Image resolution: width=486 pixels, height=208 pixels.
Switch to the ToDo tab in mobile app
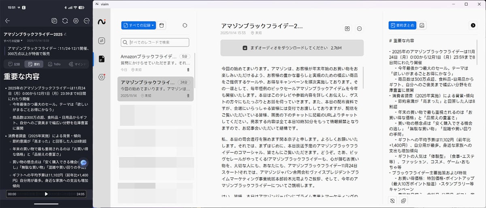[x=54, y=64]
